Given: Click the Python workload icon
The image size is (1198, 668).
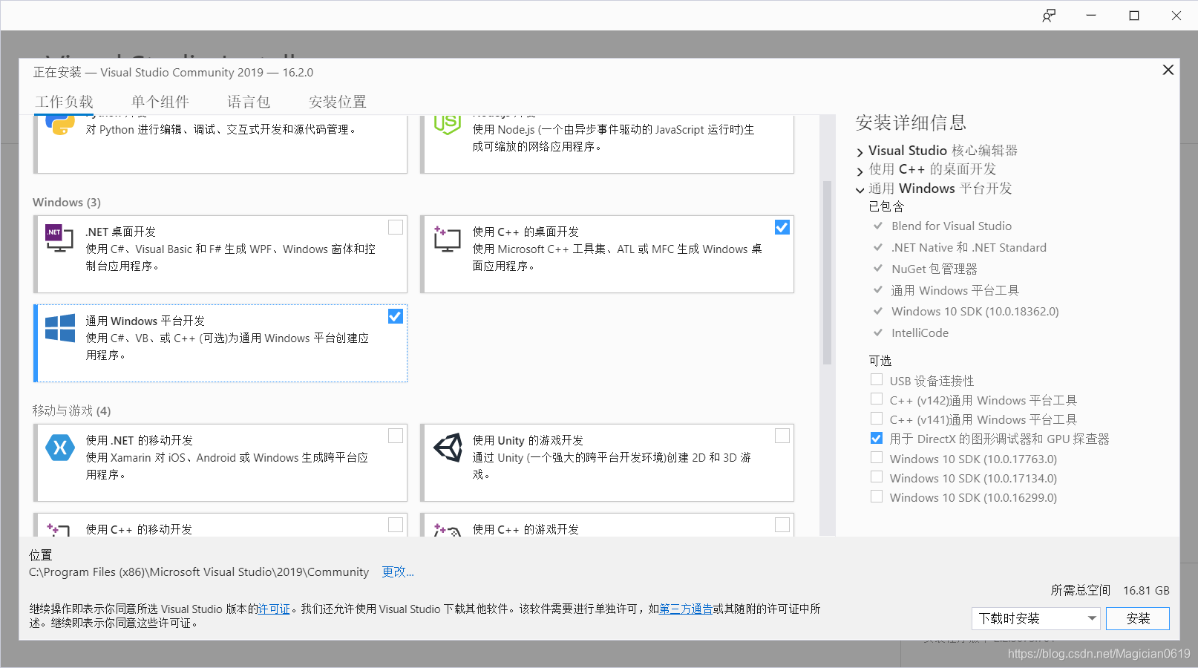Looking at the screenshot, I should (60, 125).
